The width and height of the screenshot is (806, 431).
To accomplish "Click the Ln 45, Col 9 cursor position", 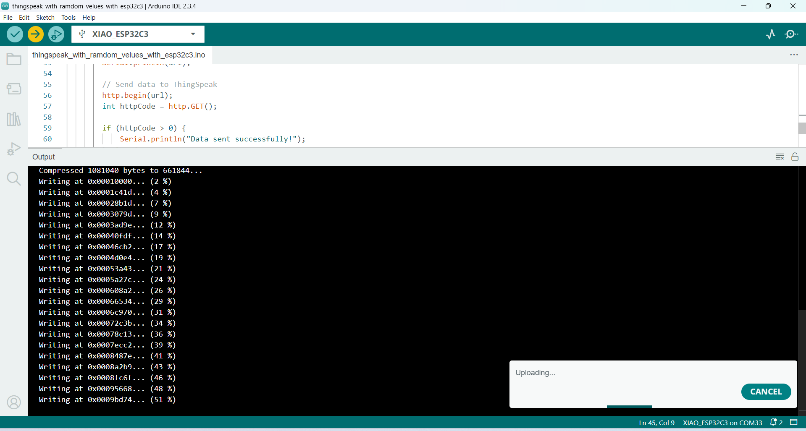I will coord(656,423).
